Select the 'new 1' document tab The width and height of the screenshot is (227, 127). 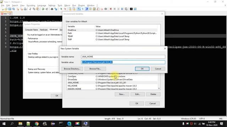[6, 14]
